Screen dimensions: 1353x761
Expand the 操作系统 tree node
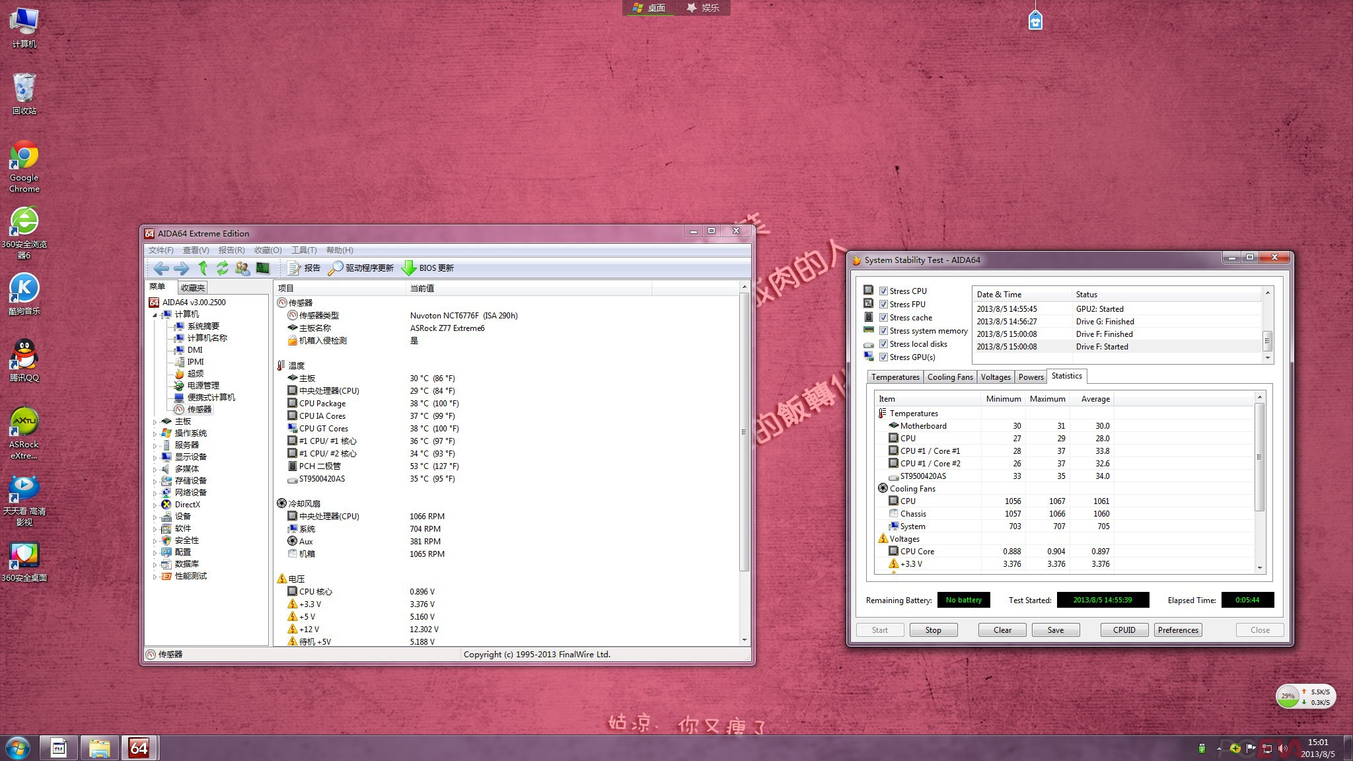[x=155, y=433]
